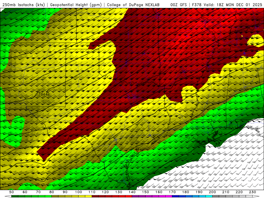Screen dimensions: 264x198
Task: Click the 150 label on the color bar
Action: [146, 192]
